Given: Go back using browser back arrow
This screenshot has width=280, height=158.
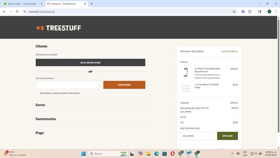Looking at the screenshot, I should coord(4,12).
